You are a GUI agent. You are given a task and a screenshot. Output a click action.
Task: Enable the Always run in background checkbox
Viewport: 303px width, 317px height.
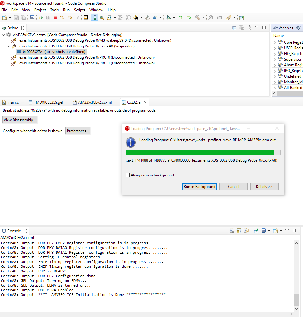coord(127,175)
